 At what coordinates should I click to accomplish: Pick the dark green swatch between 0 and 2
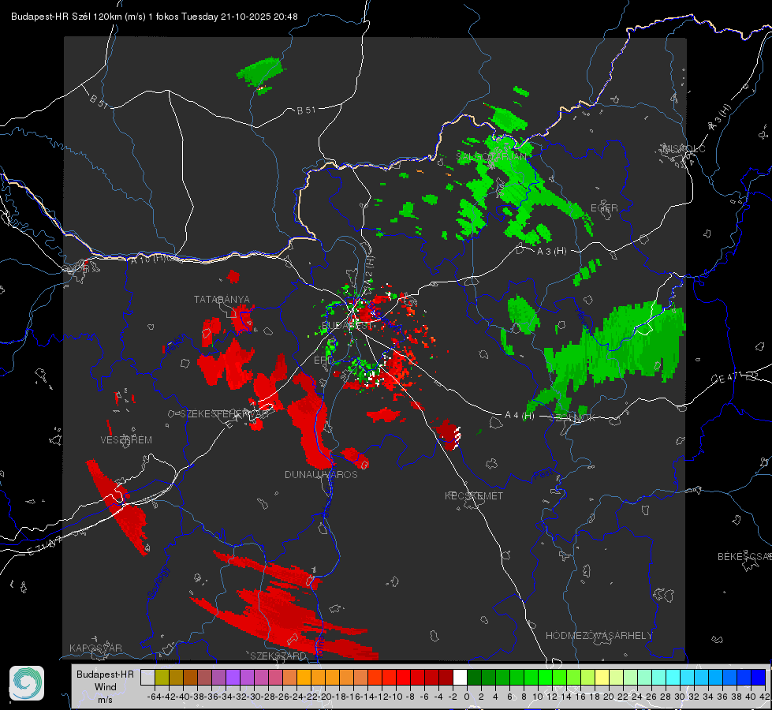tap(474, 677)
